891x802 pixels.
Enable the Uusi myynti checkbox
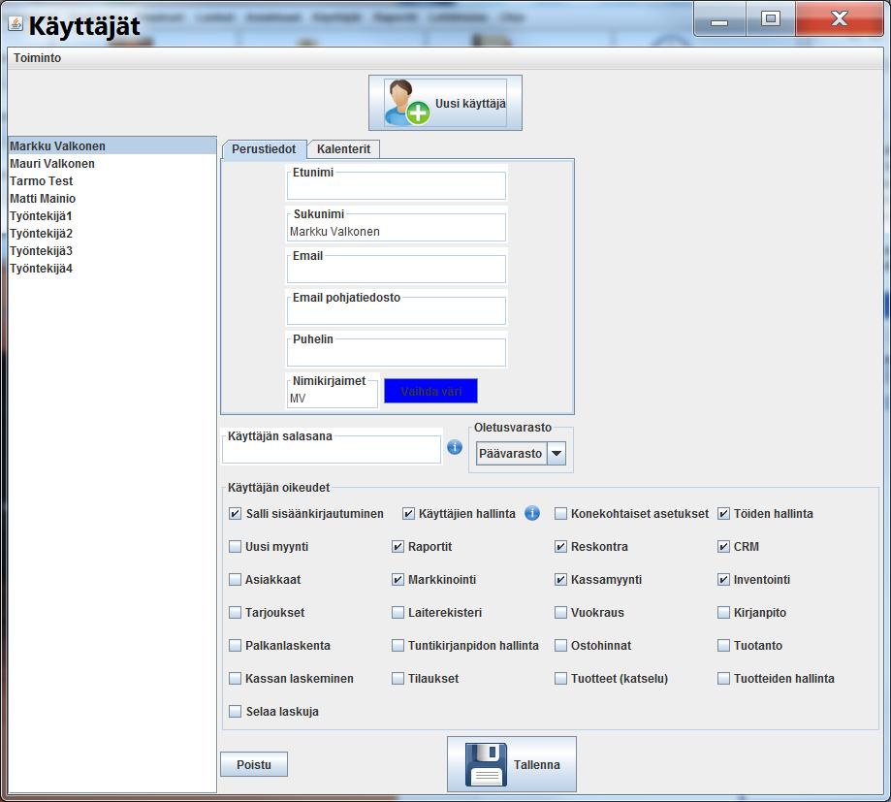[x=235, y=547]
